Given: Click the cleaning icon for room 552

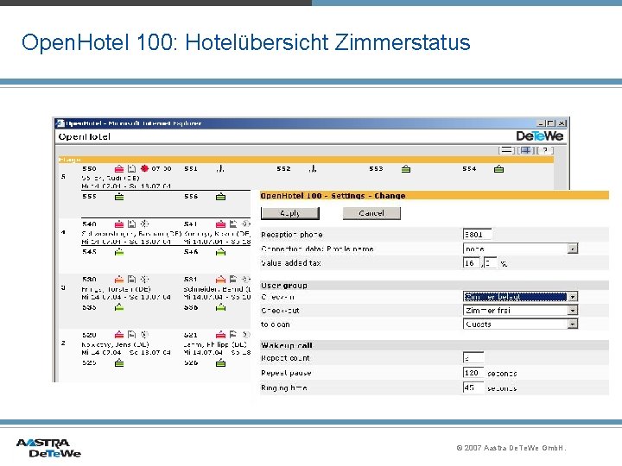Looking at the screenshot, I should pos(313,169).
